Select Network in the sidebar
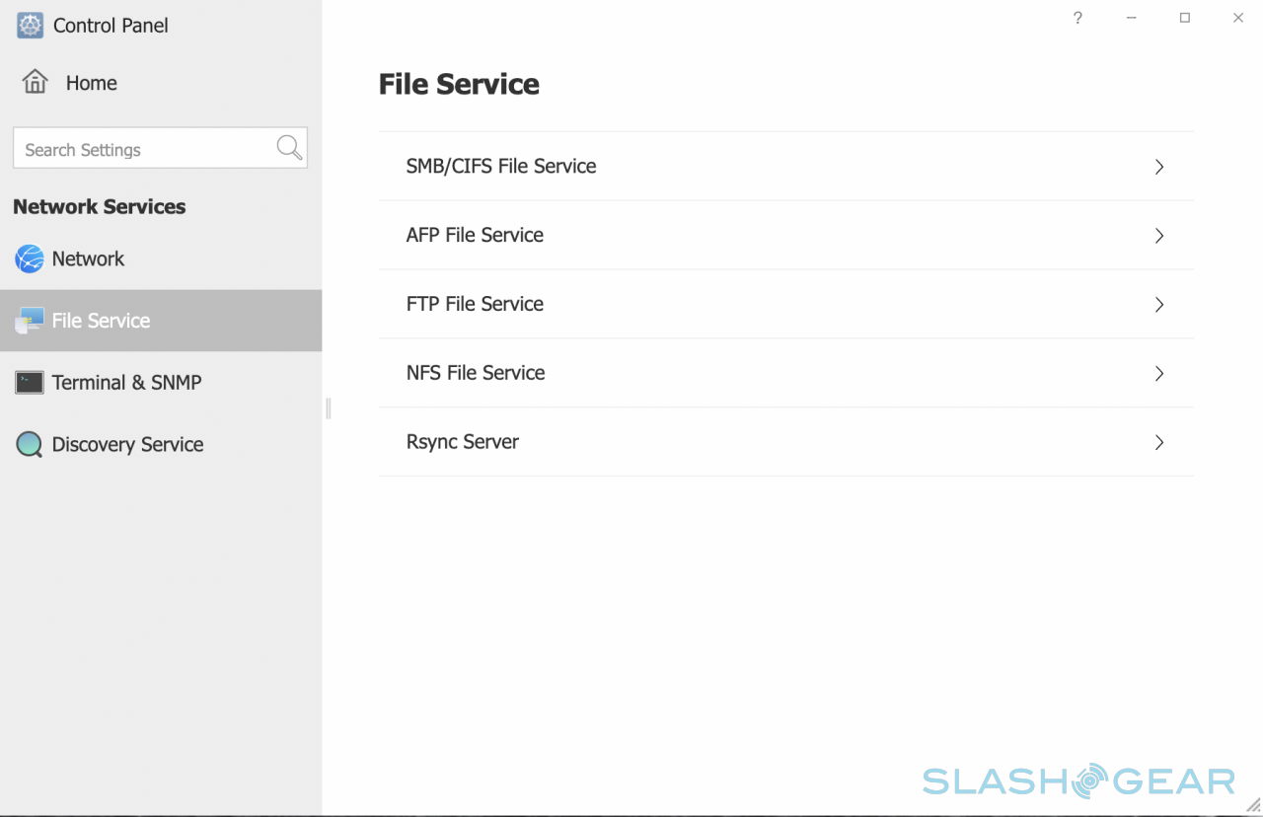 point(88,259)
